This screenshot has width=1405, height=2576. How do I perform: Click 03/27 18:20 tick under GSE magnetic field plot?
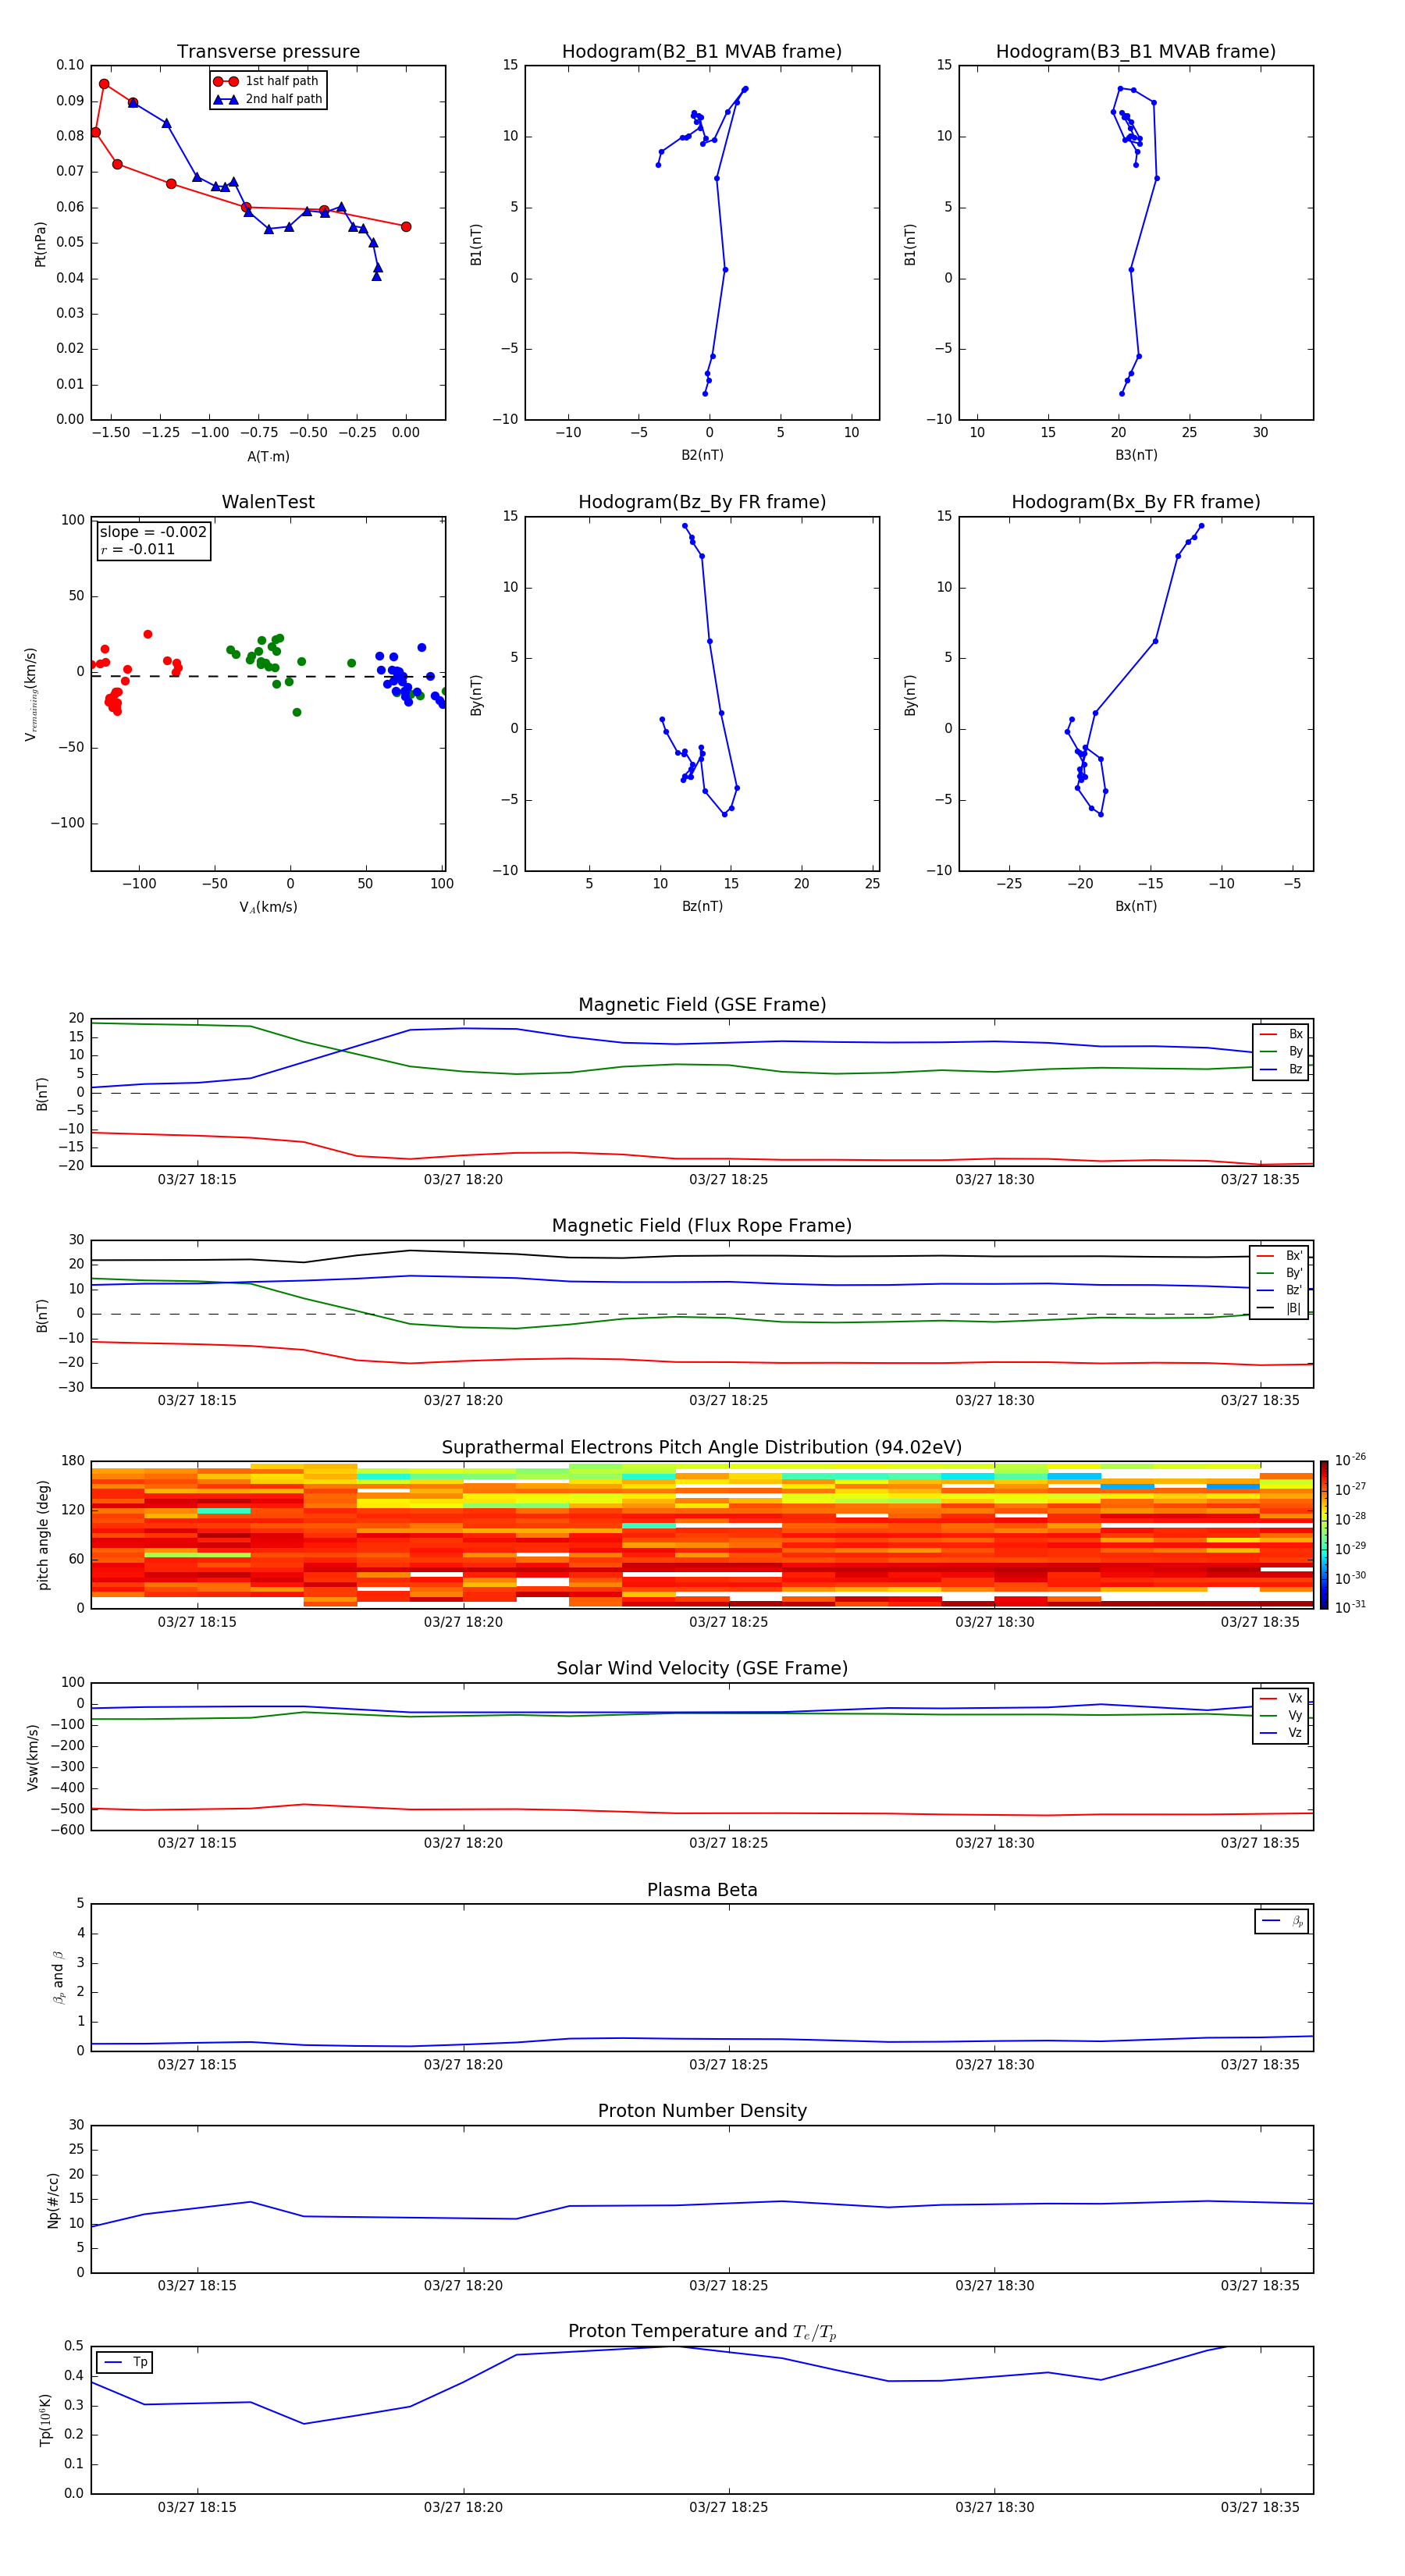[463, 1179]
